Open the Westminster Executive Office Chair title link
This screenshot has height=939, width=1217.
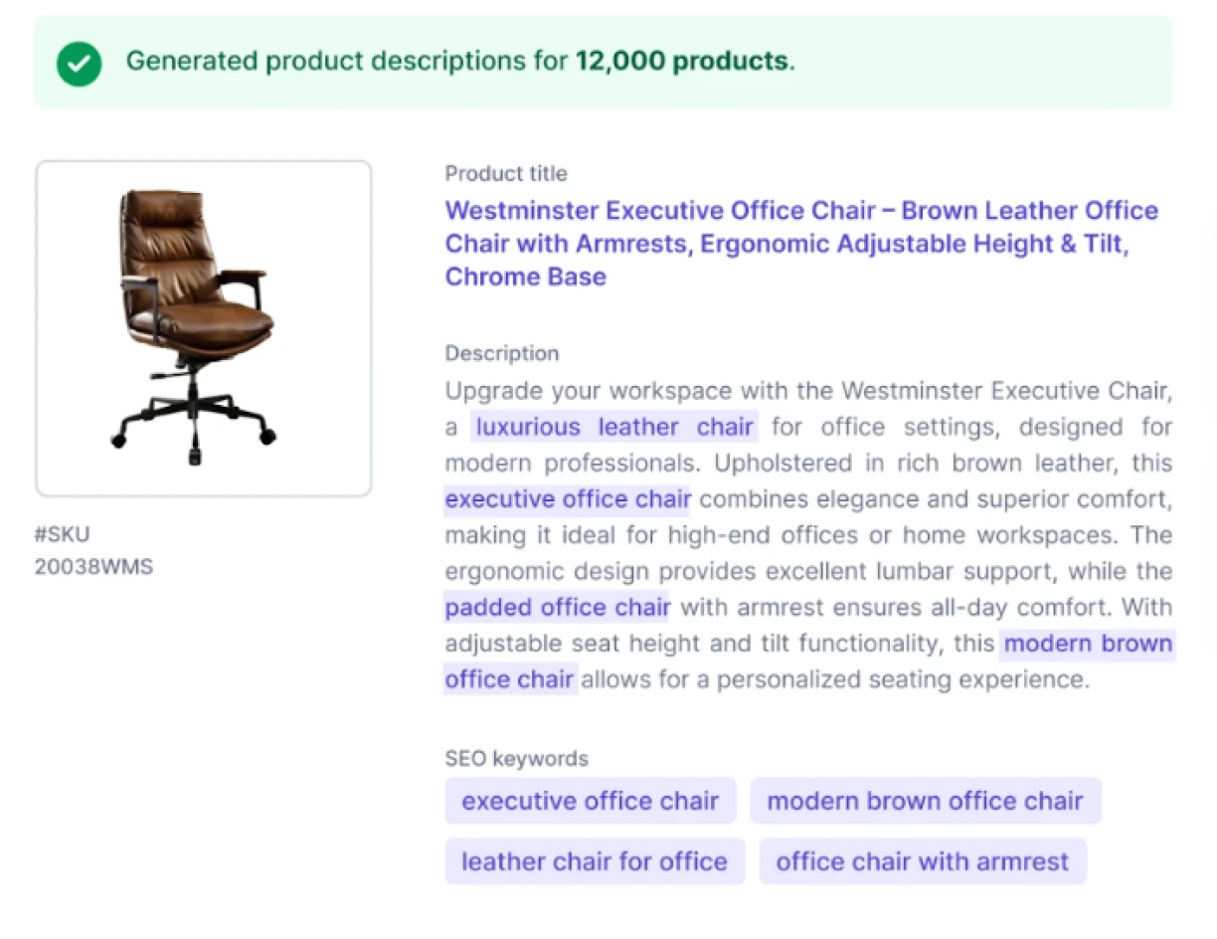point(800,243)
